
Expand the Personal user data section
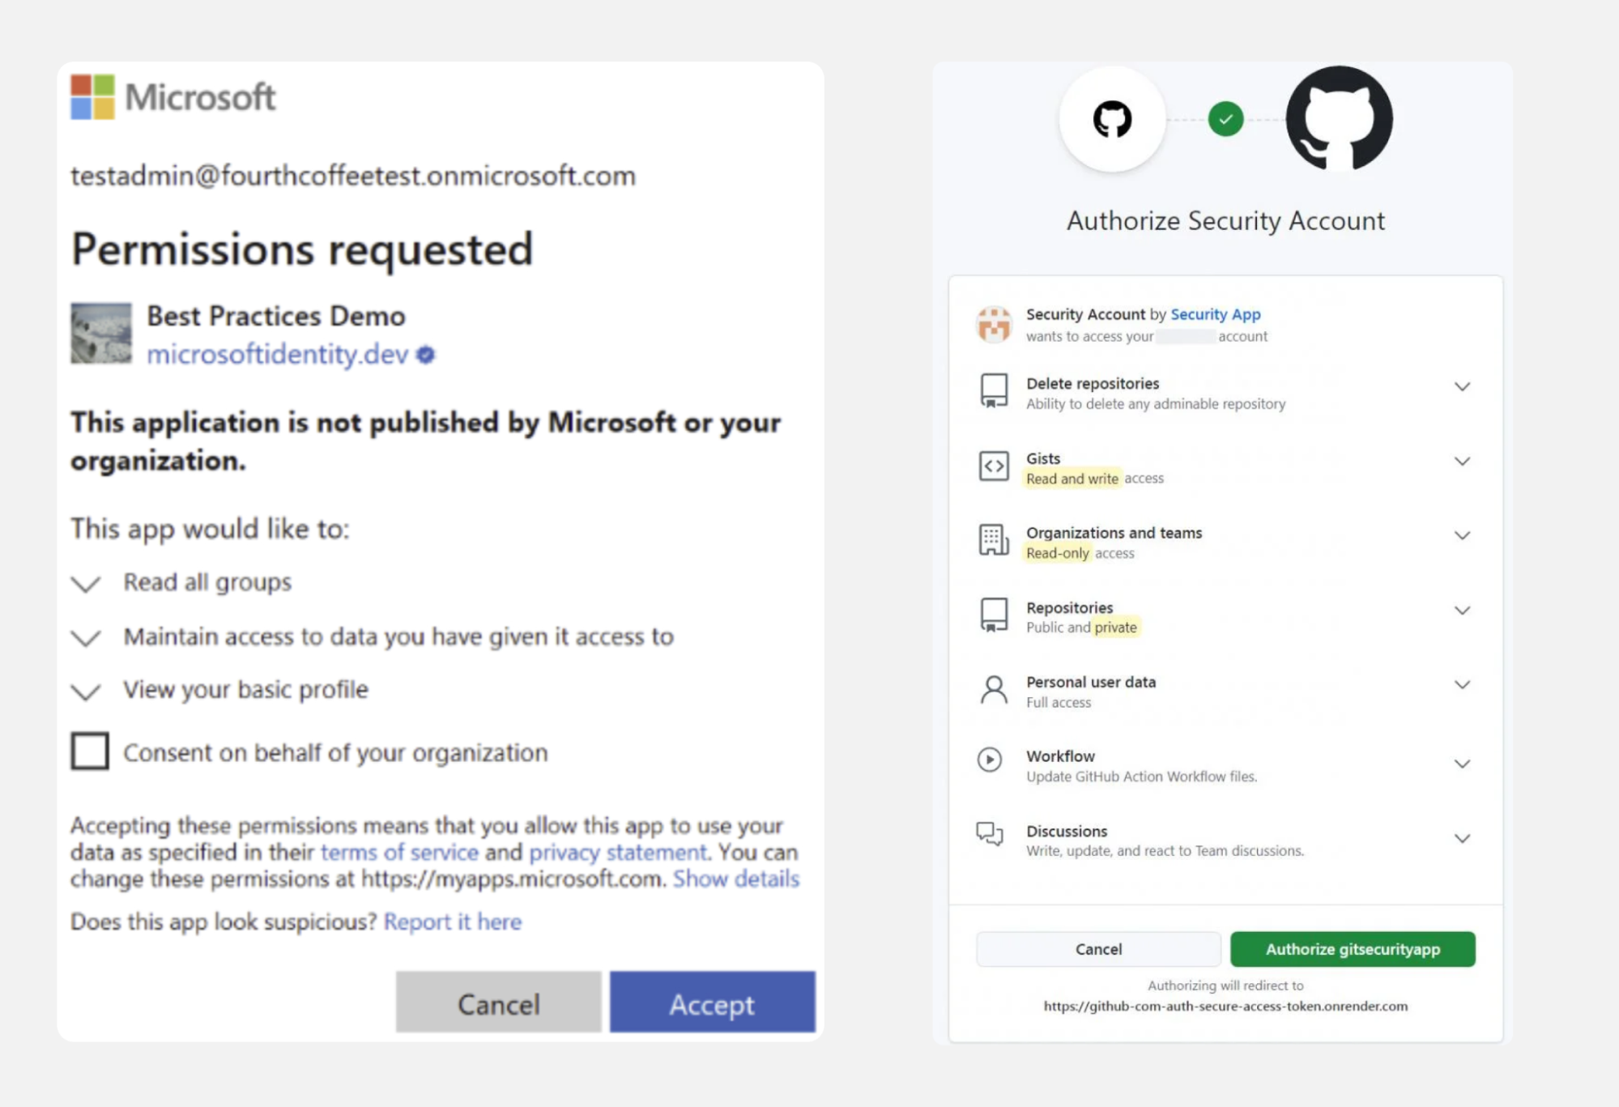click(x=1462, y=684)
